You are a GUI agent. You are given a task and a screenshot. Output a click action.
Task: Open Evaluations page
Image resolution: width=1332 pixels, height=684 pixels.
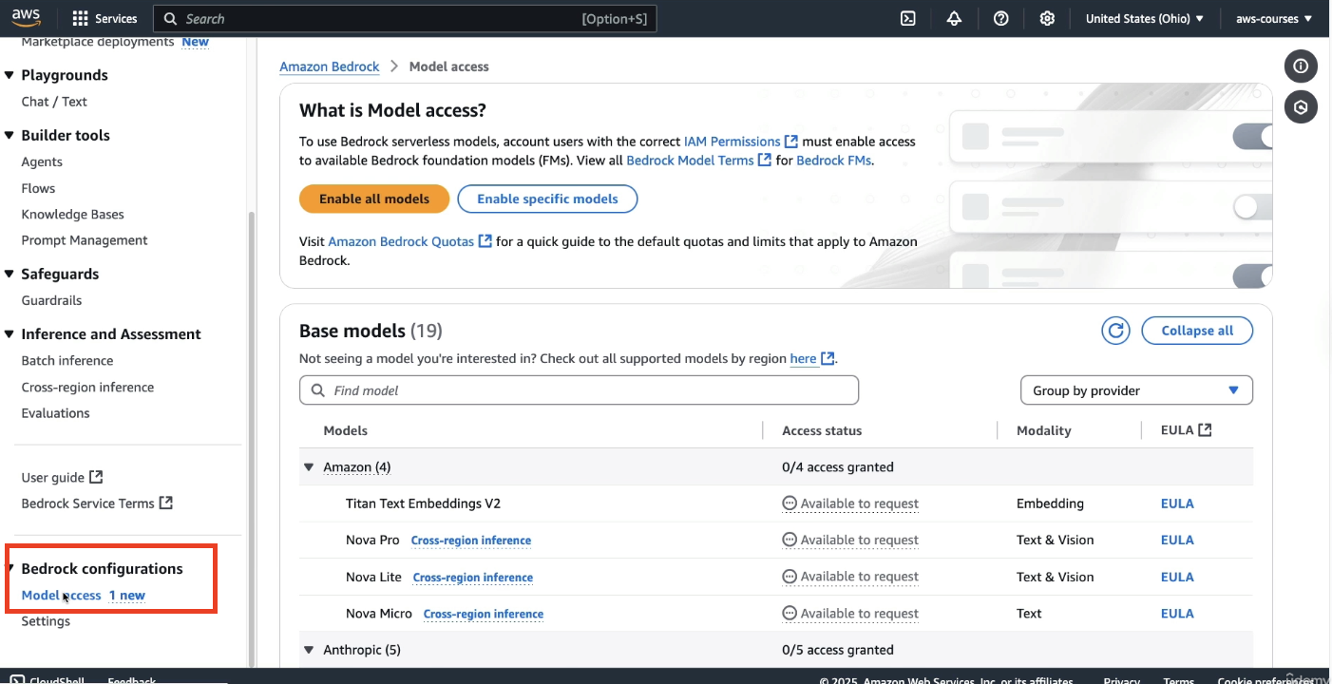(55, 412)
